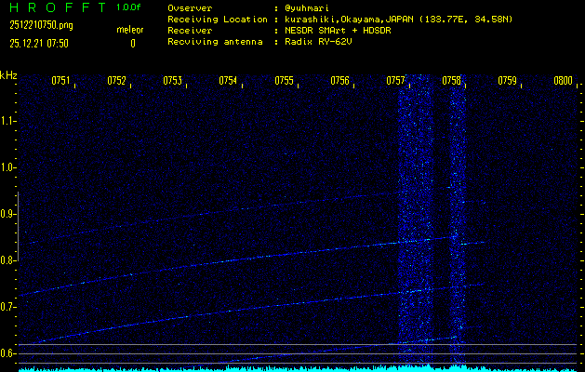Click the 0800 time marker
585x372 pixels.
[x=563, y=82]
